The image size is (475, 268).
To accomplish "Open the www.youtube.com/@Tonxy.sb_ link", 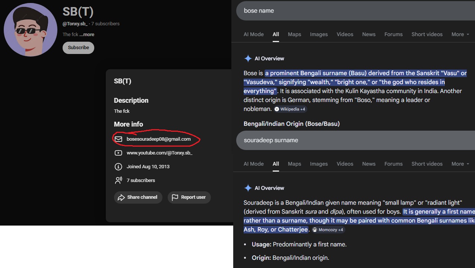I will pos(159,153).
